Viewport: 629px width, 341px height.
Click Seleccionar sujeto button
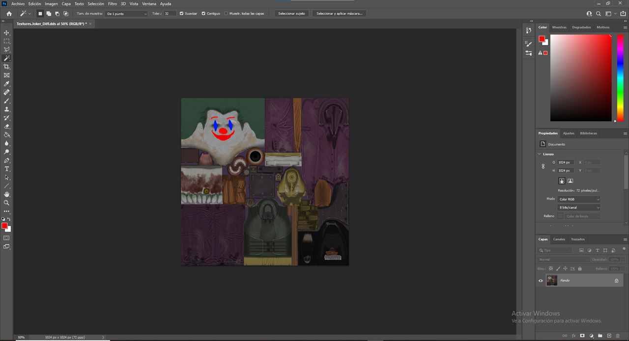[x=292, y=14]
